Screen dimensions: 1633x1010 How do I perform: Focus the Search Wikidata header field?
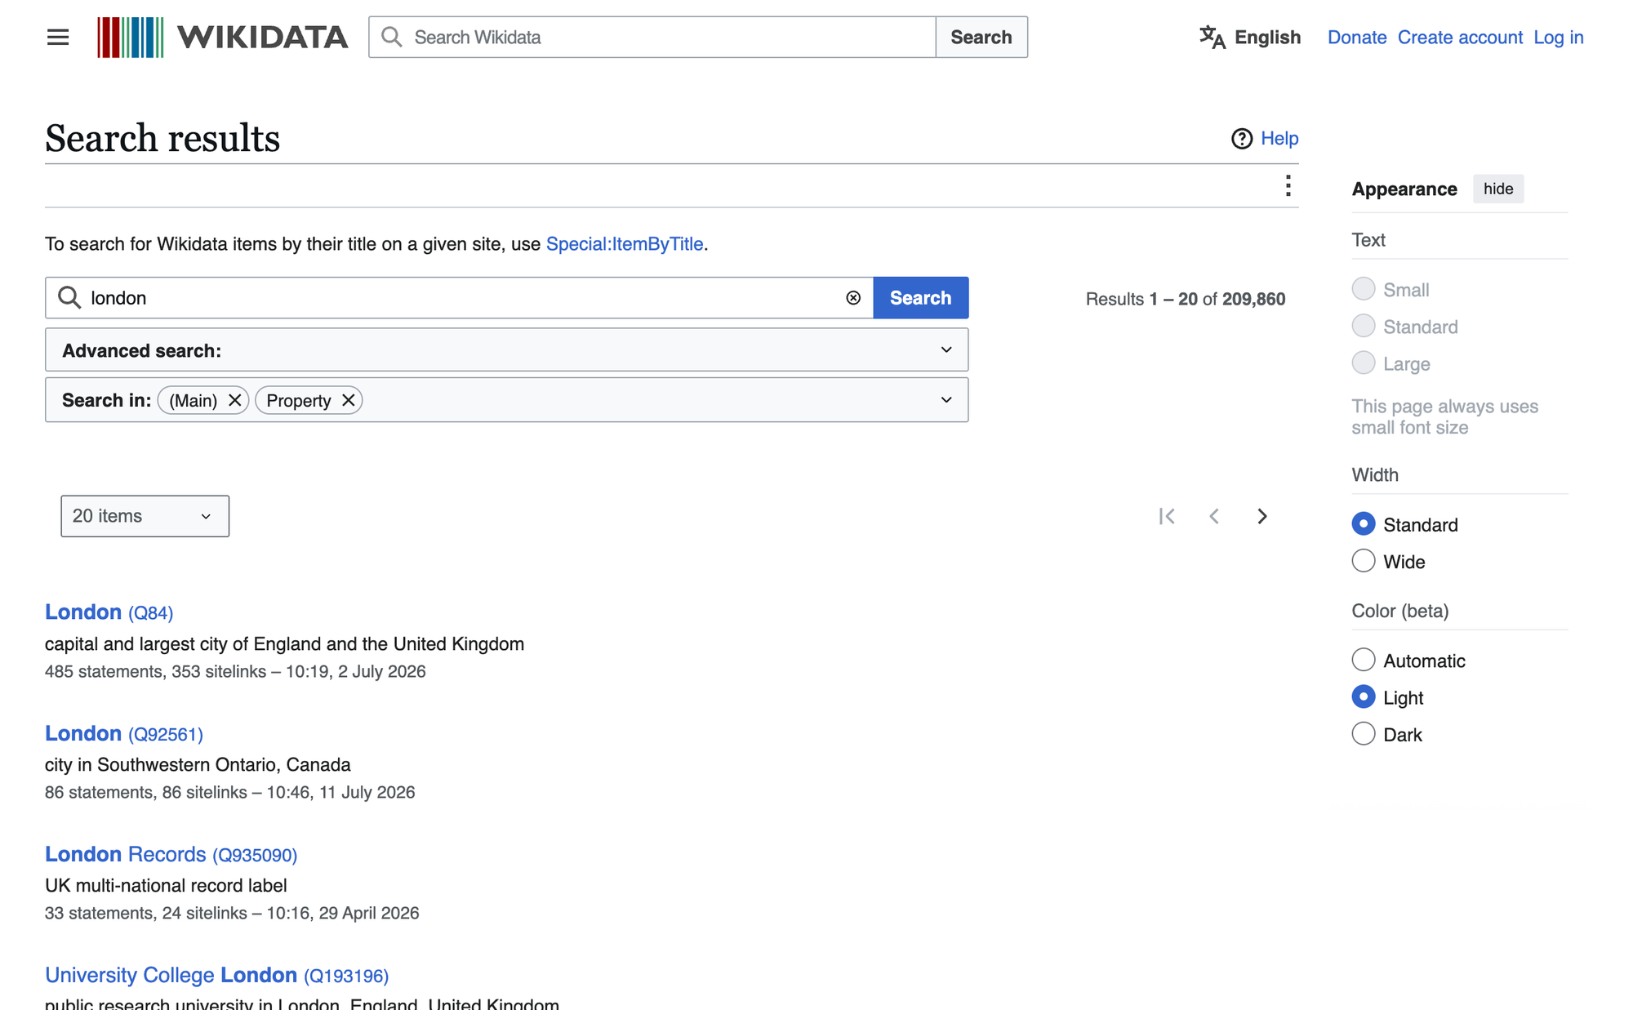point(652,38)
